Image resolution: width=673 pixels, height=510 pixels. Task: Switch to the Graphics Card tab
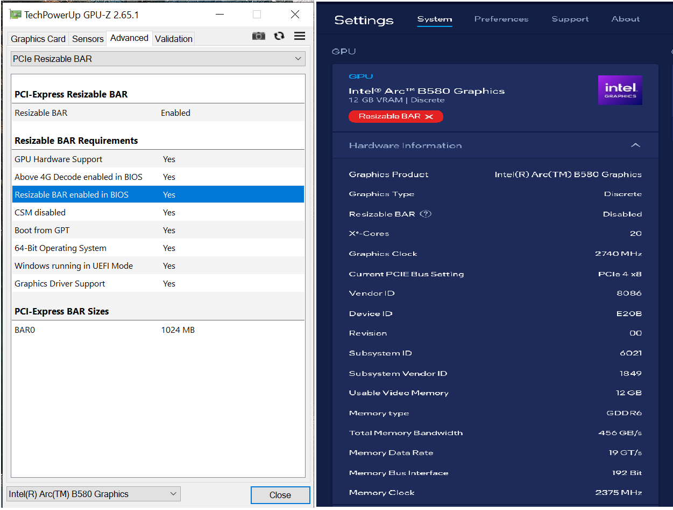(x=38, y=39)
